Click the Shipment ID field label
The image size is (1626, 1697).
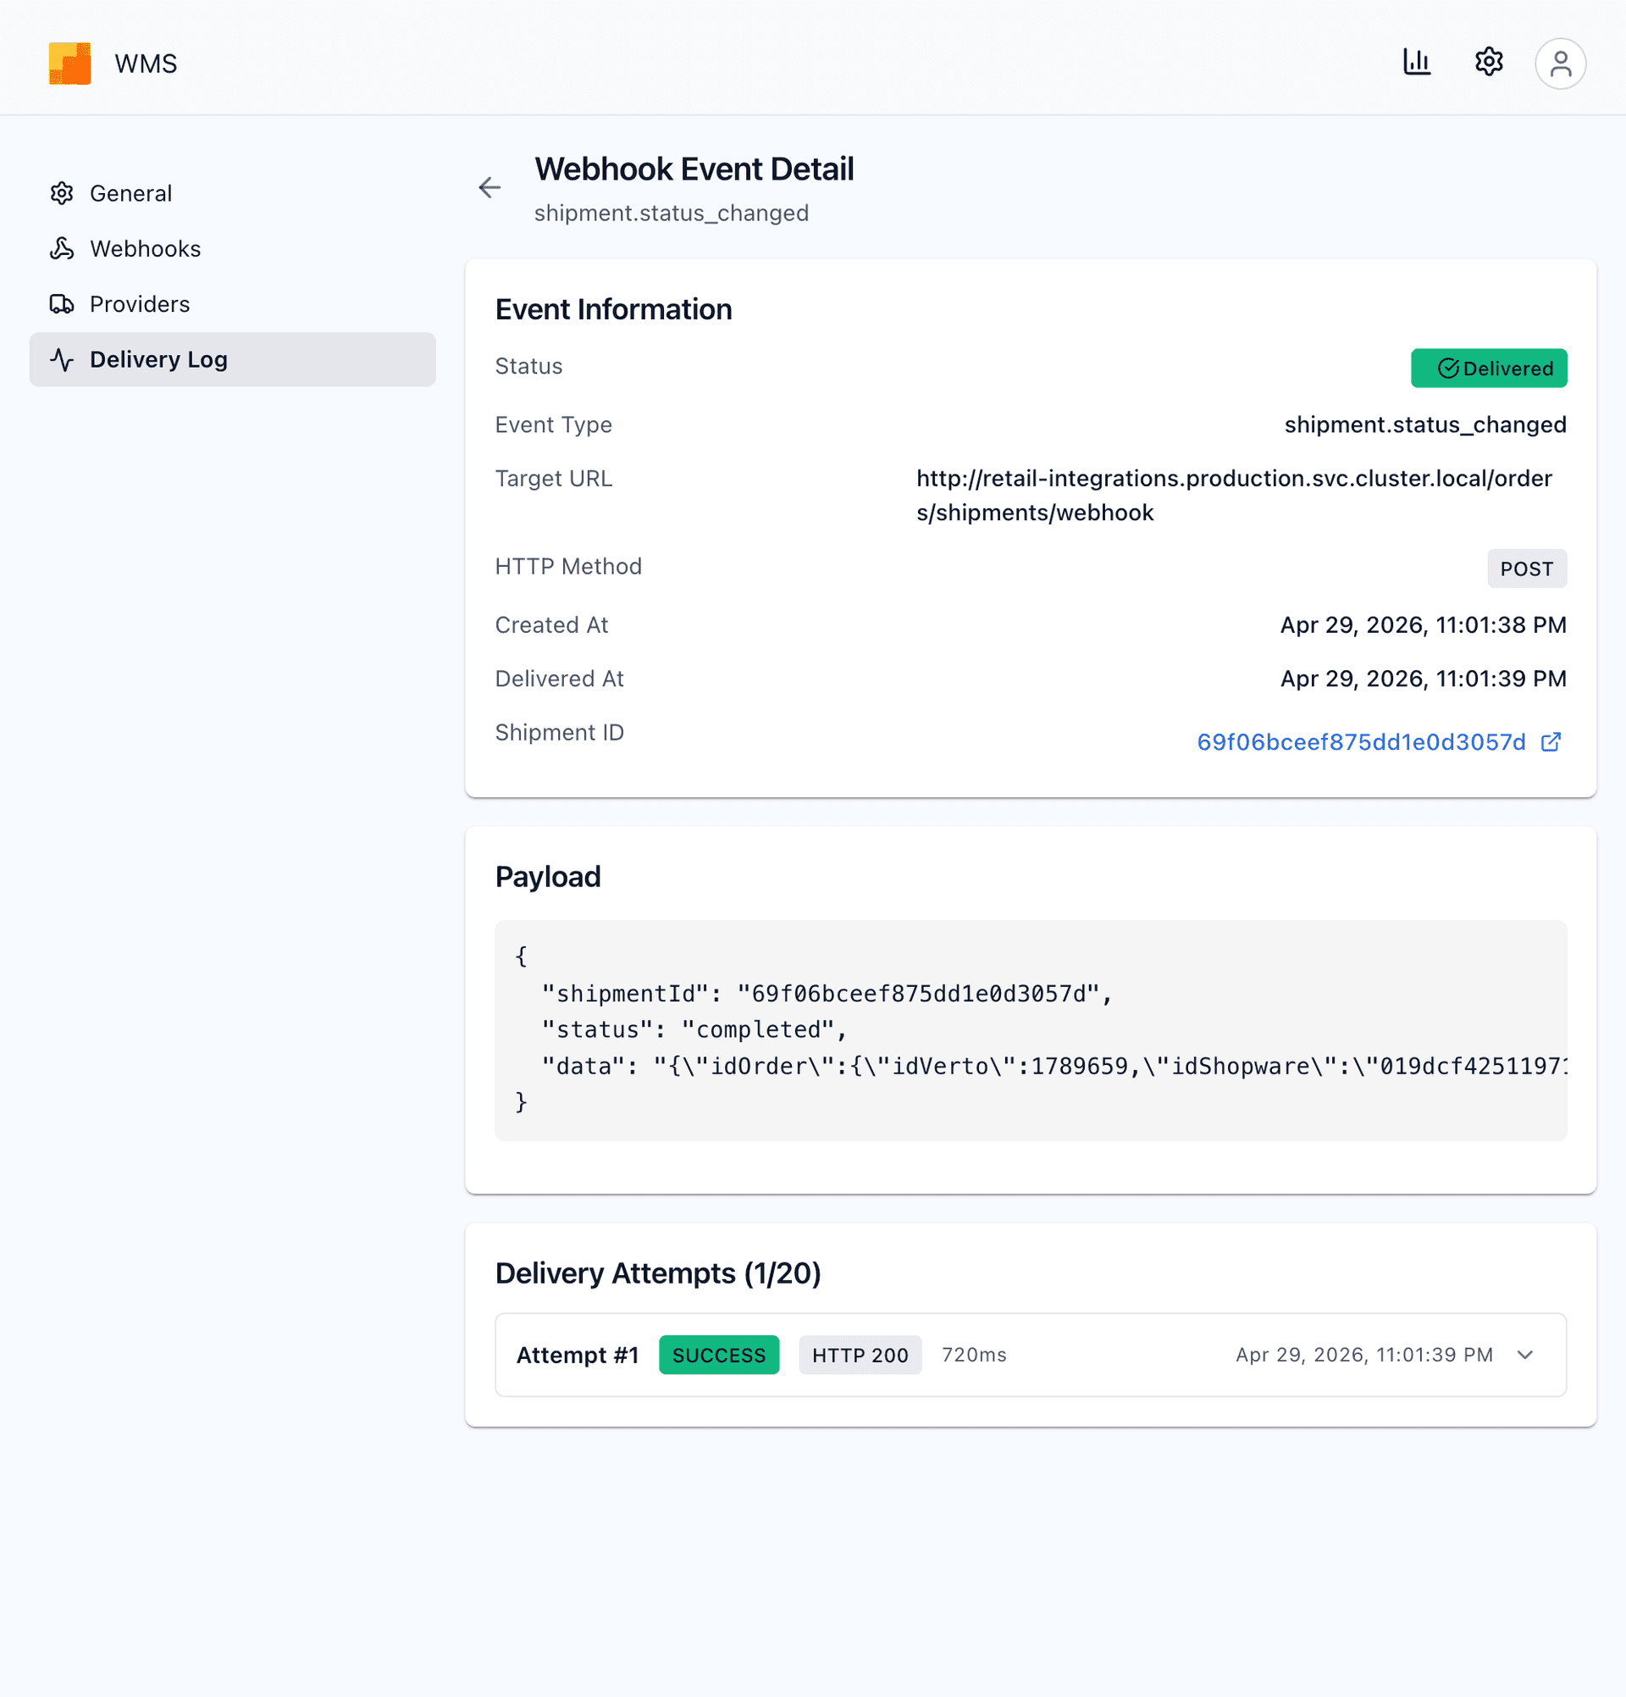[x=559, y=733]
